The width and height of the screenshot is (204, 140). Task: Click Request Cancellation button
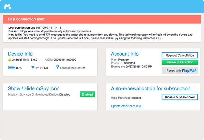coord(180,55)
